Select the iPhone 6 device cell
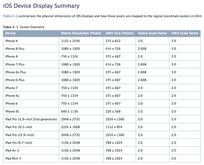 pyautogui.click(x=31, y=103)
